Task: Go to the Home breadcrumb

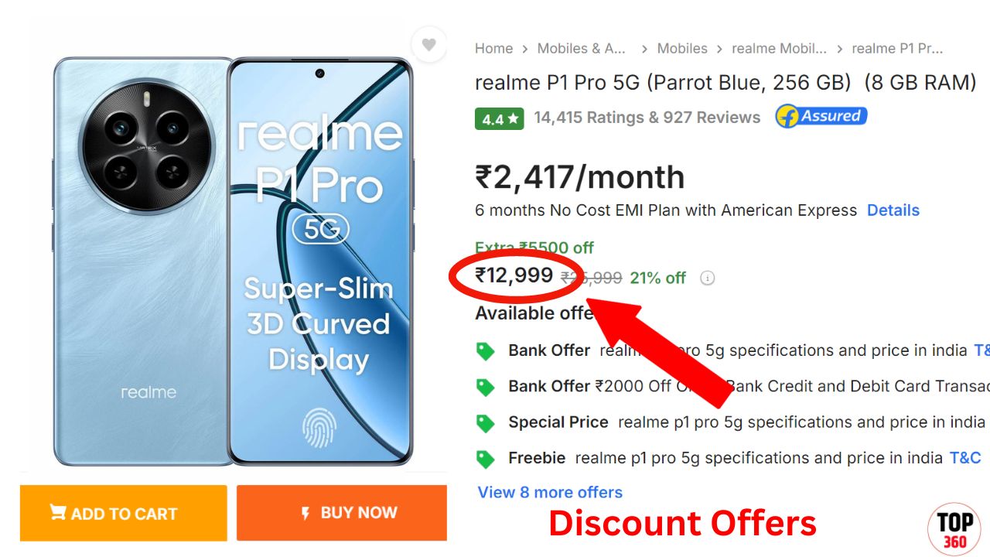Action: click(493, 49)
